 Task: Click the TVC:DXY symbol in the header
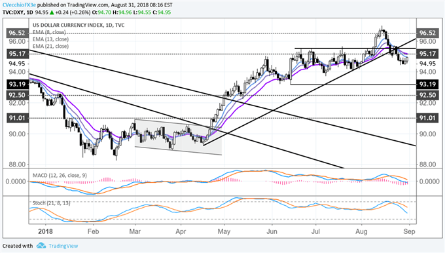click(x=13, y=12)
